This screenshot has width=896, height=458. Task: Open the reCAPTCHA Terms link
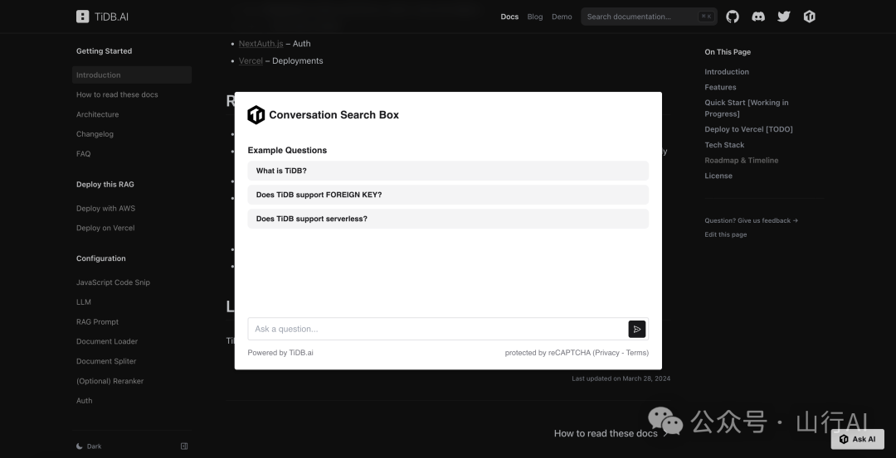click(636, 353)
